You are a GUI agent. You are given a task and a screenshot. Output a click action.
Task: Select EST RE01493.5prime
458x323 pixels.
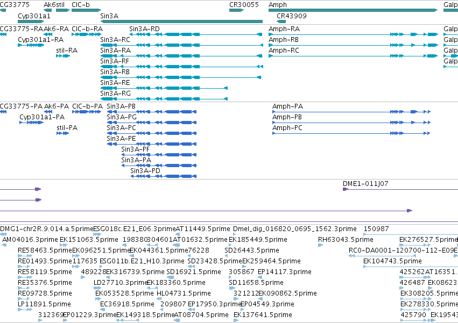25,267
